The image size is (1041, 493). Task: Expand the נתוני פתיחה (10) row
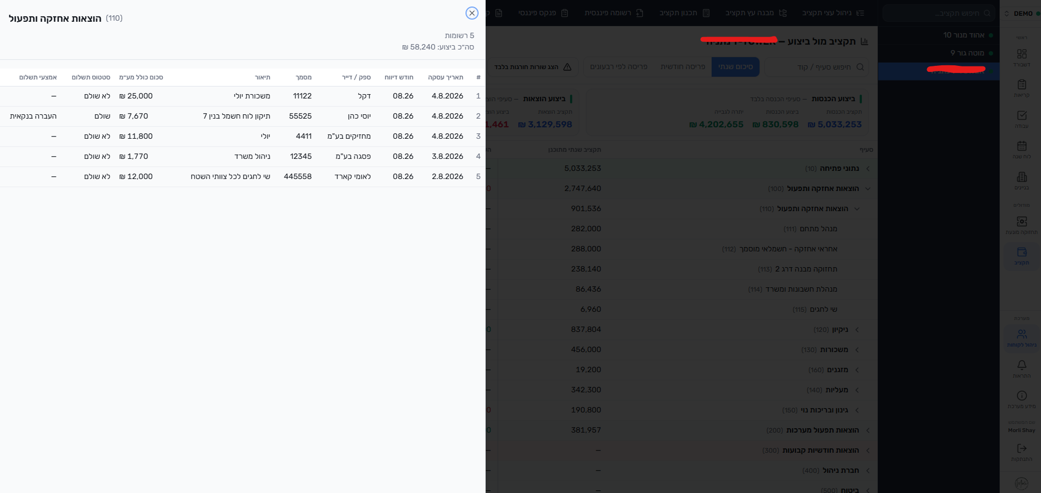[x=867, y=169]
